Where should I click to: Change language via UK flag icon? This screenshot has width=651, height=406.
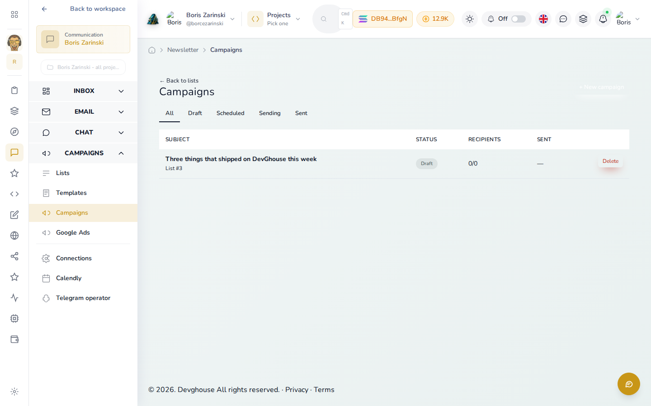[x=543, y=19]
